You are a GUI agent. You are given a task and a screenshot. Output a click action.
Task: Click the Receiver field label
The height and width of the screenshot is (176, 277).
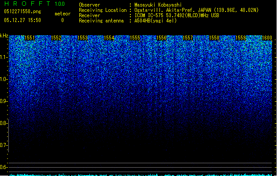tap(89, 15)
